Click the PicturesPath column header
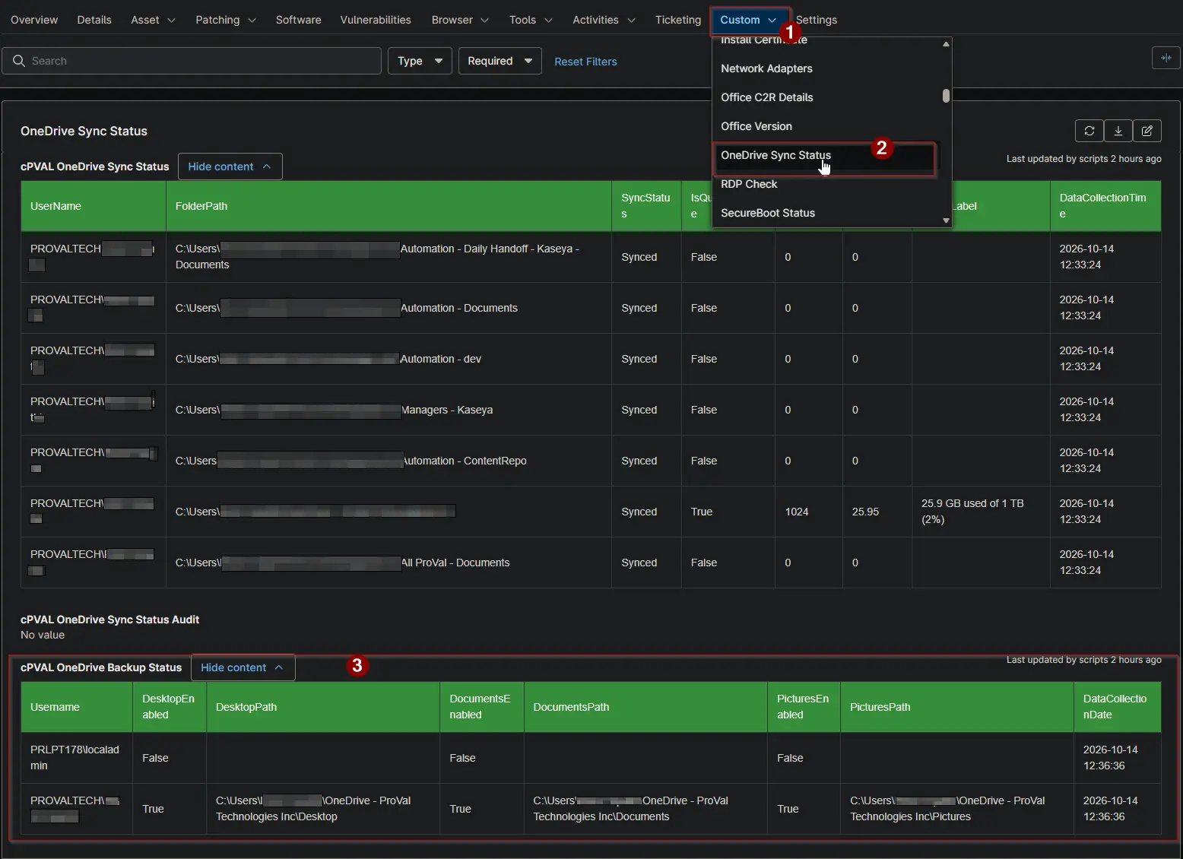This screenshot has width=1183, height=859. pos(957,707)
